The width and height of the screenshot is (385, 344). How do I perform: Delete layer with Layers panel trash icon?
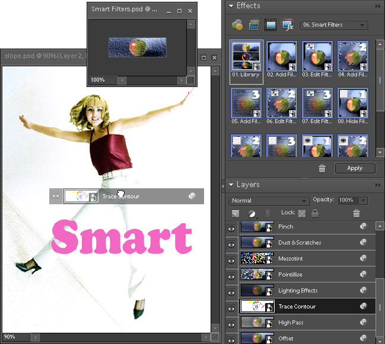pos(357,213)
